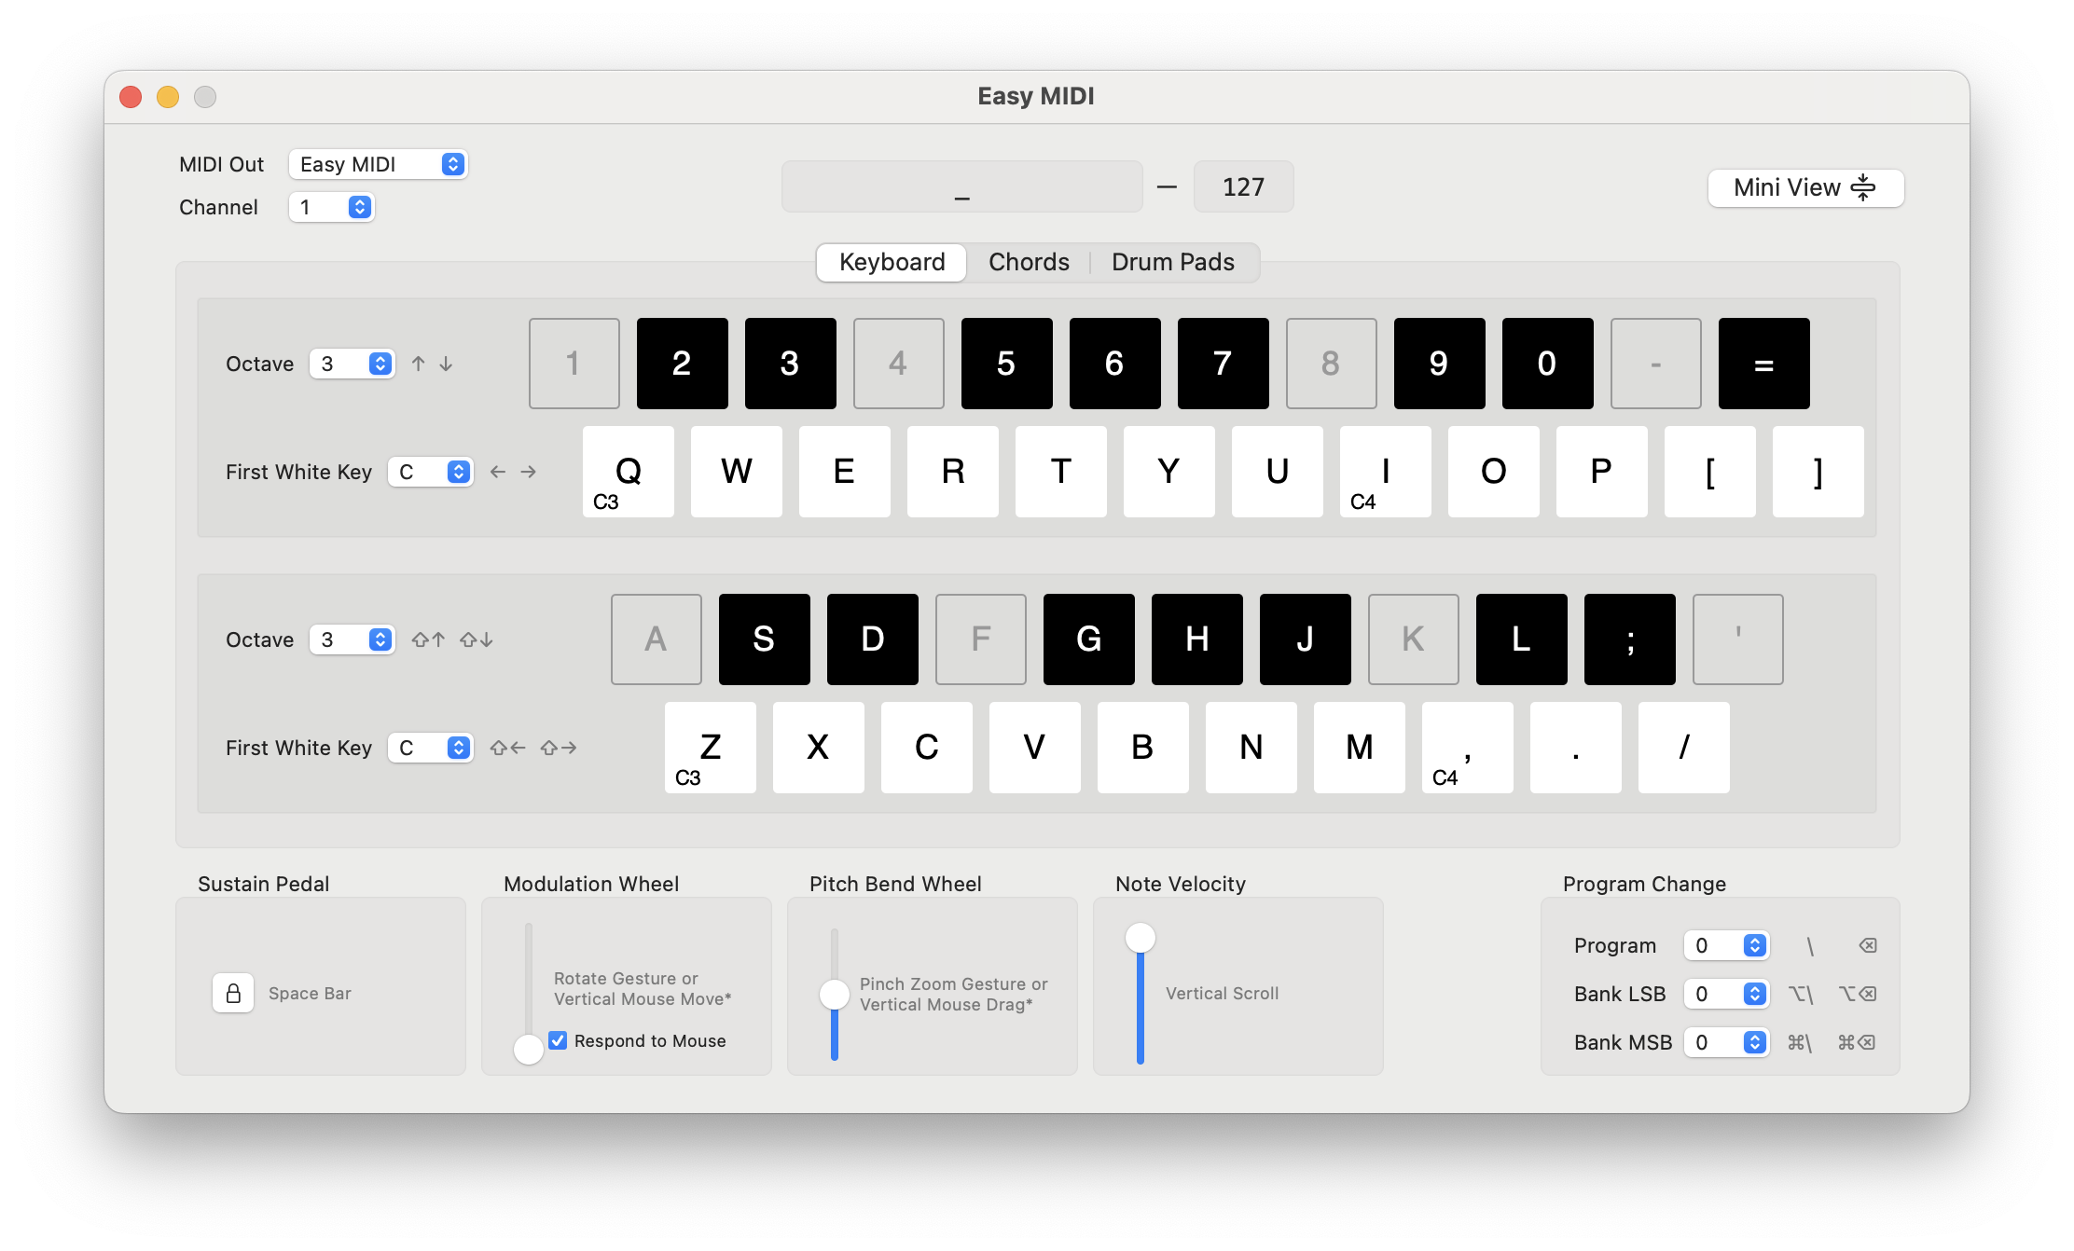Toggle shift-right First White Key control on lower keyboard
The width and height of the screenshot is (2074, 1251).
[560, 748]
